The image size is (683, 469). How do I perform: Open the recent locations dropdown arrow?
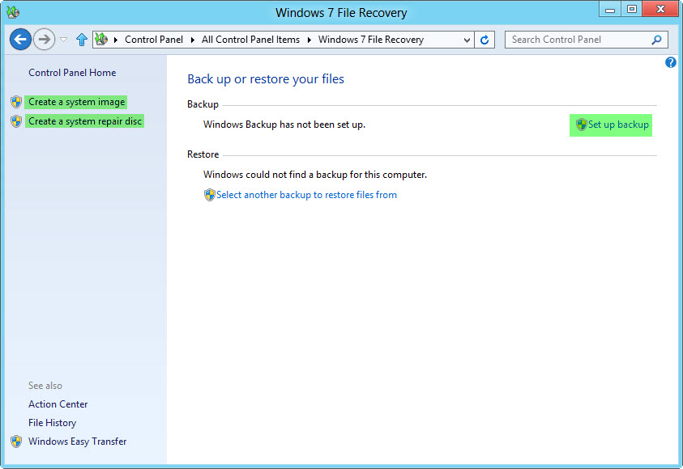63,40
